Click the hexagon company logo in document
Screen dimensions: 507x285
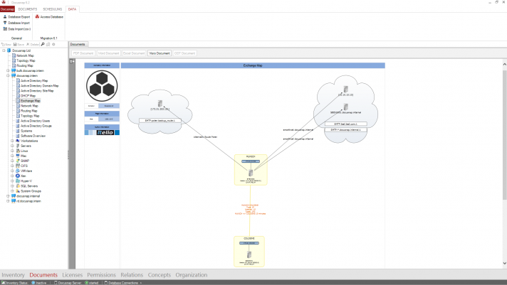pos(101,86)
